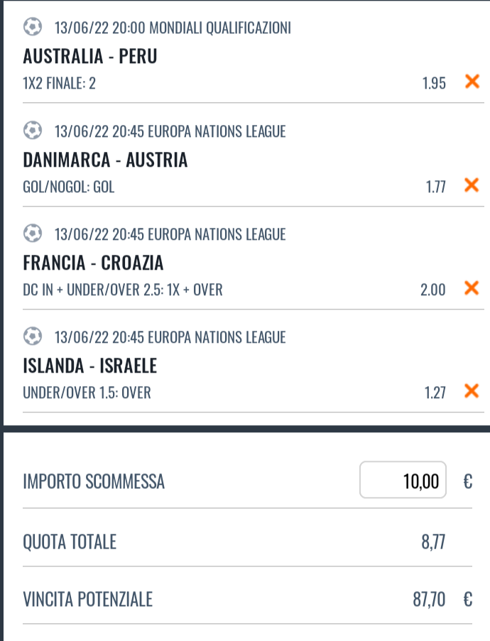Click soccer ball icon for Francia - Croazia
490x641 pixels.
pos(33,234)
